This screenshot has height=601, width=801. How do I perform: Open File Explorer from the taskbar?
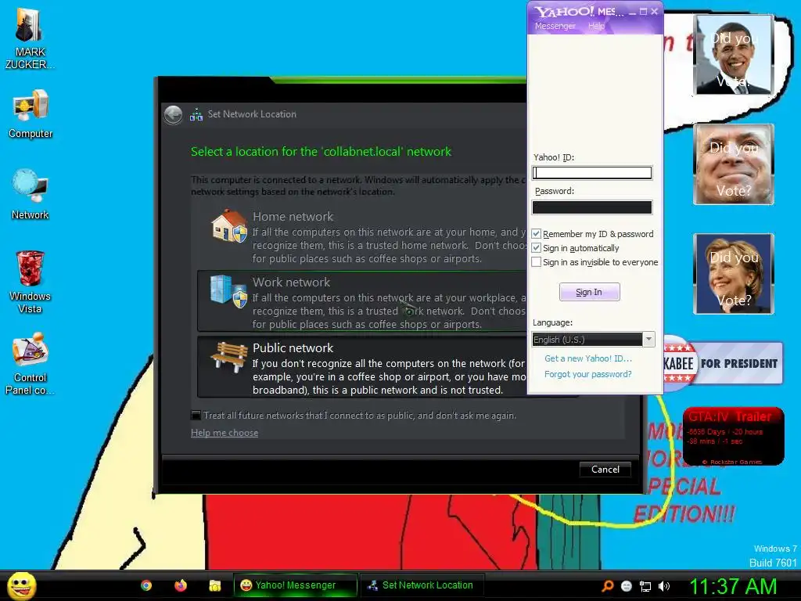click(214, 585)
